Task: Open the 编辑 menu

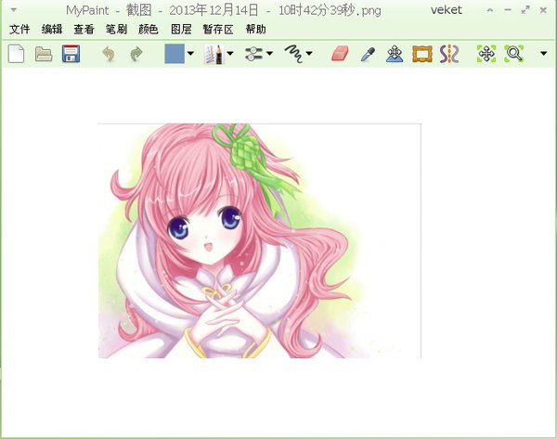Action: click(52, 29)
